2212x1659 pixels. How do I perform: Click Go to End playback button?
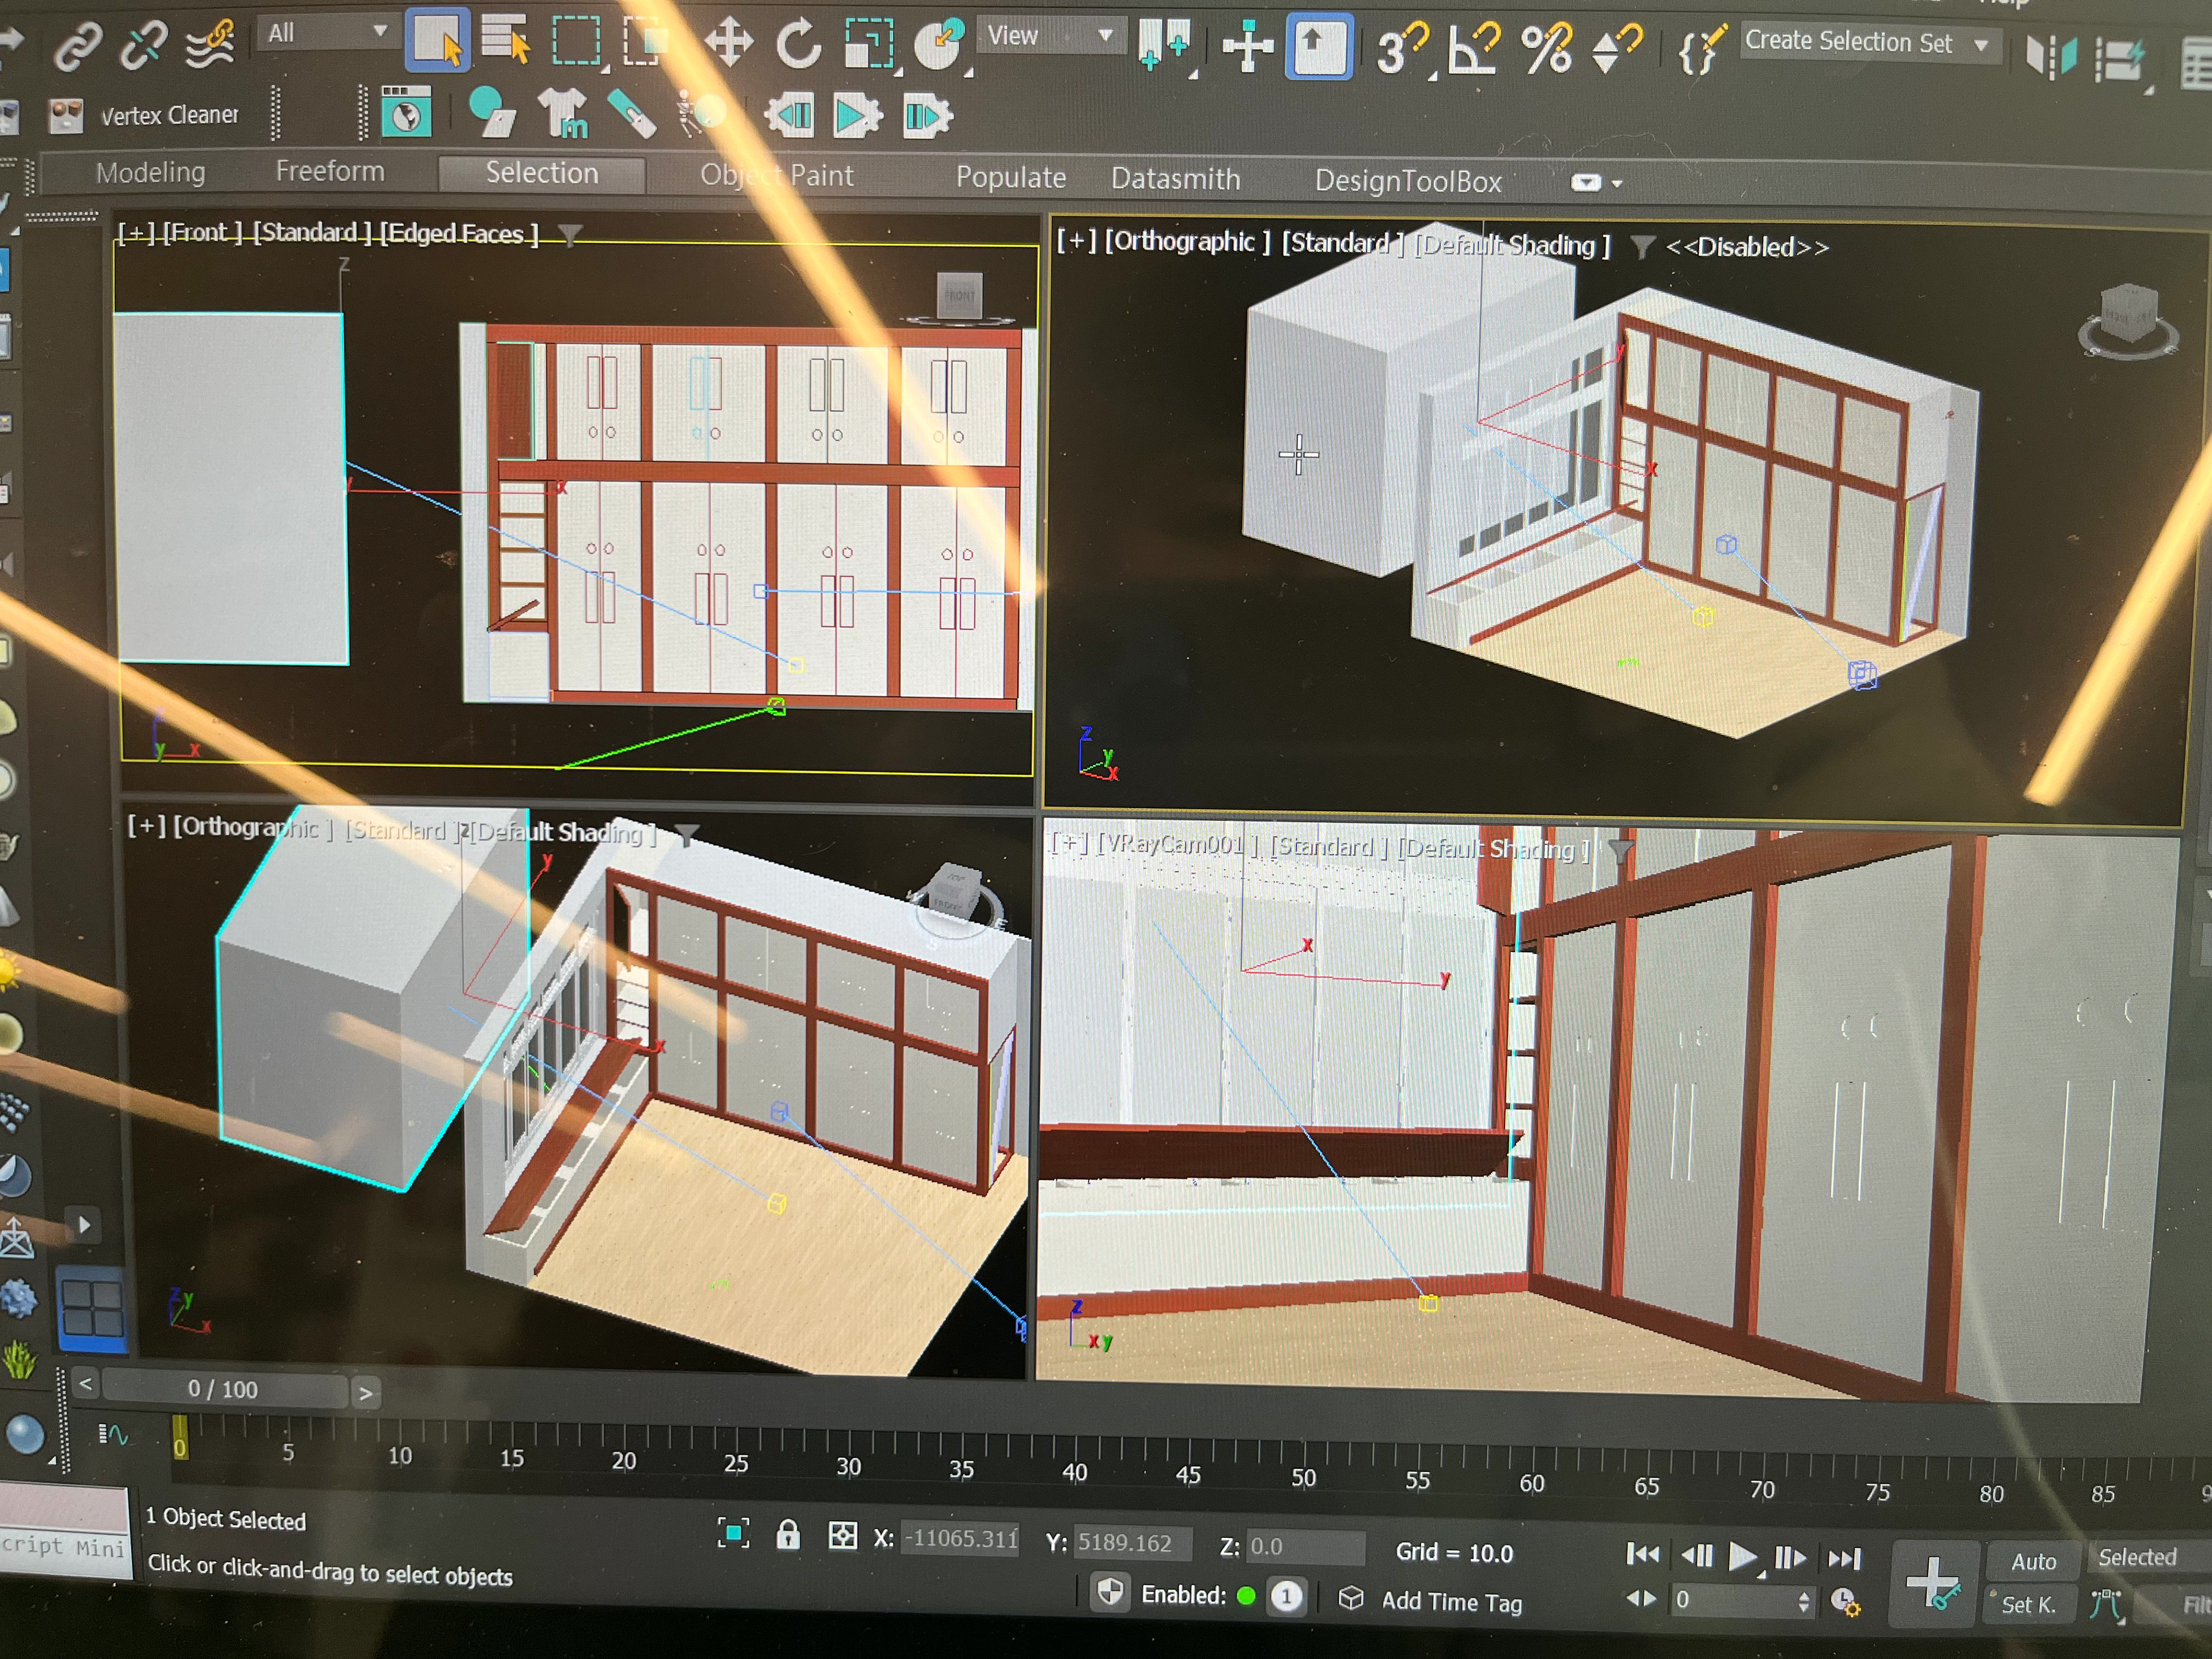pos(1845,1558)
